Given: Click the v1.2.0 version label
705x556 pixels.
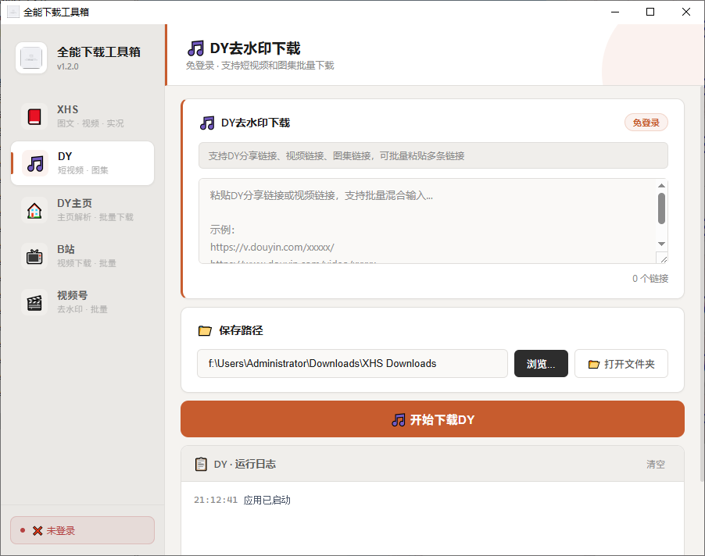Looking at the screenshot, I should [x=68, y=66].
